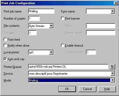Viewport: 119px width, 96px height.
Task: Turn on Enable timeout checkbox
Action: click(62, 46)
